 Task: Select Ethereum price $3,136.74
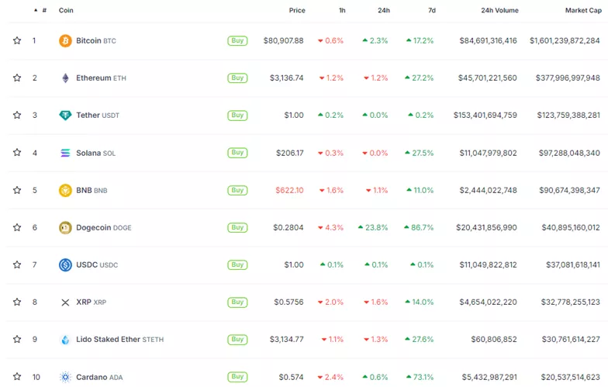point(287,78)
